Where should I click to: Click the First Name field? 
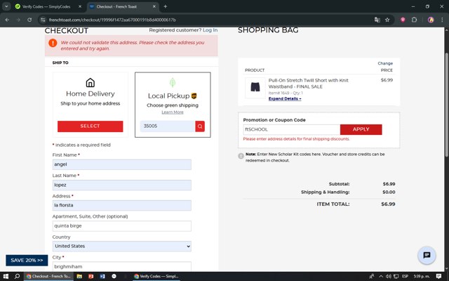[x=121, y=164]
